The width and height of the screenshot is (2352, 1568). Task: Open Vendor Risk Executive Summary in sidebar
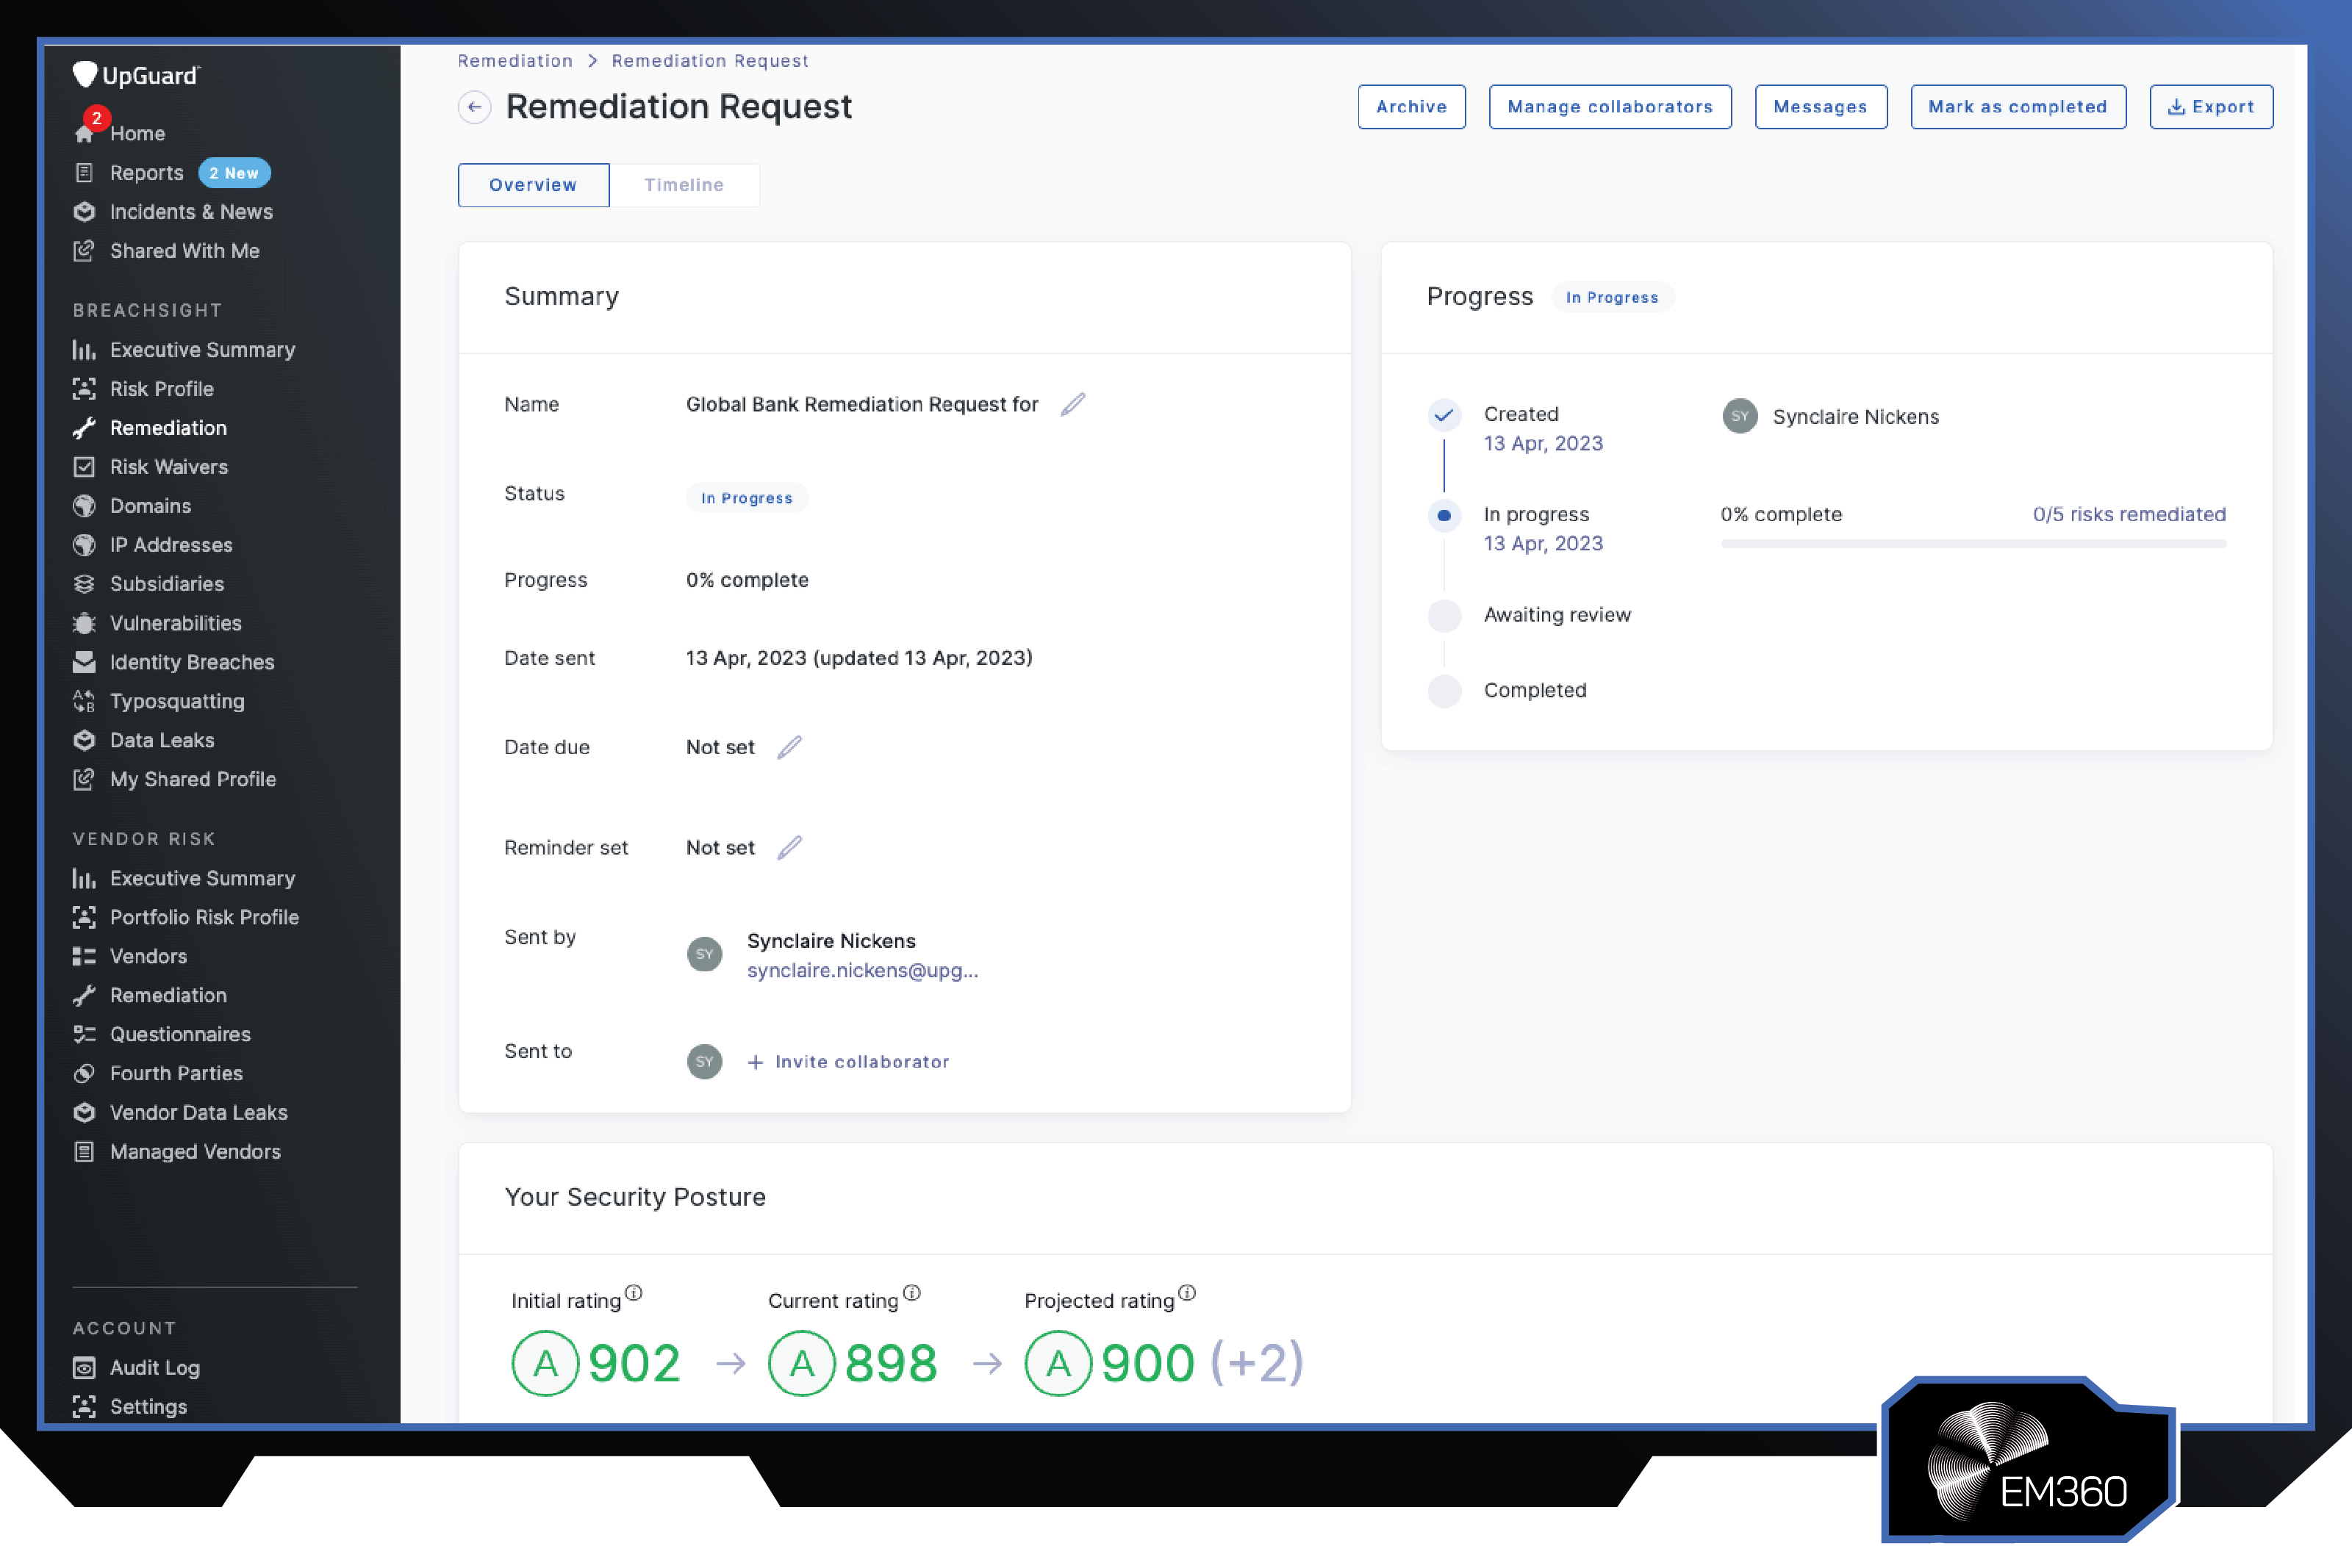click(202, 878)
